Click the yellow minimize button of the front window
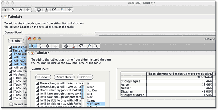Screen dimensions: 218x110 click(35, 39)
